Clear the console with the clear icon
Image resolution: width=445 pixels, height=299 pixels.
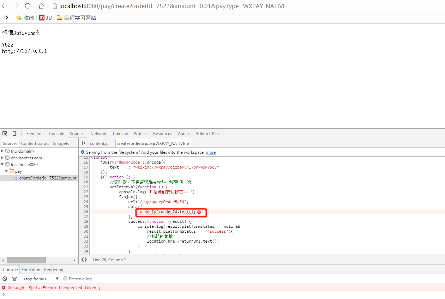5,279
